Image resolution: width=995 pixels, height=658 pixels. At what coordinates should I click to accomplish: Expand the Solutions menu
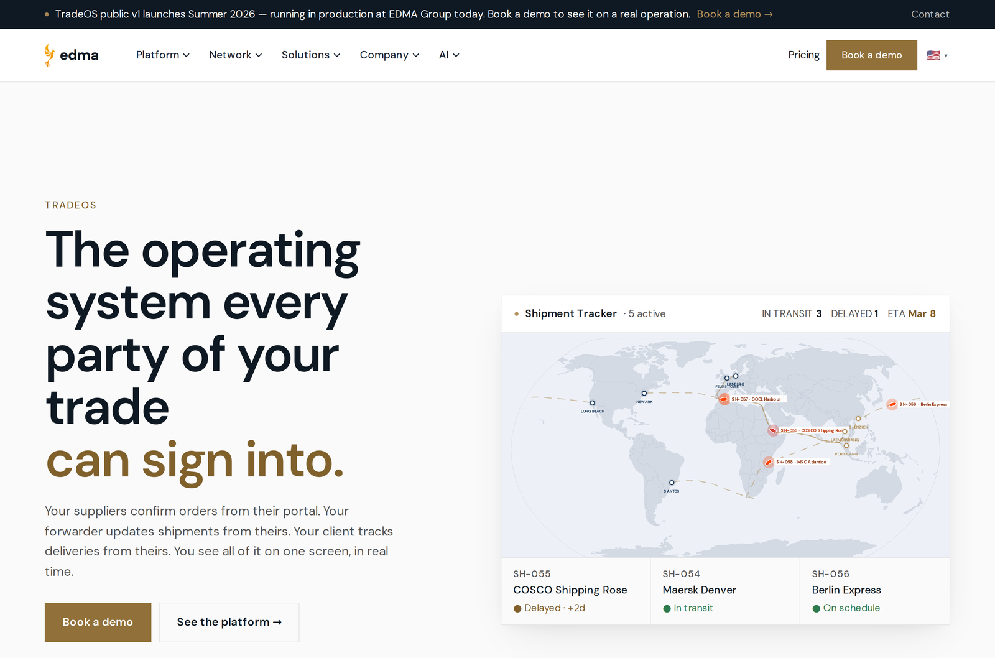pyautogui.click(x=311, y=55)
